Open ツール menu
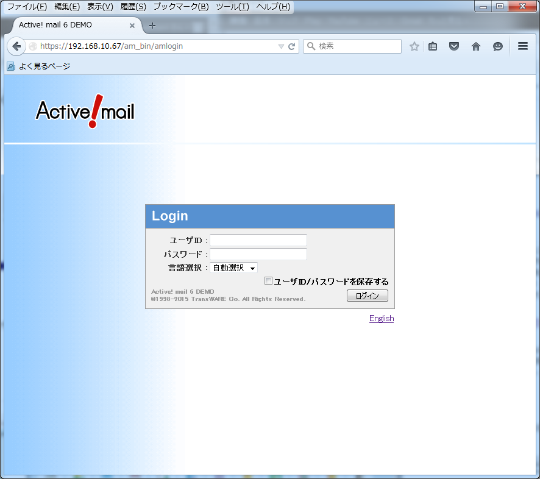Viewport: 540px width, 479px height. (x=232, y=7)
